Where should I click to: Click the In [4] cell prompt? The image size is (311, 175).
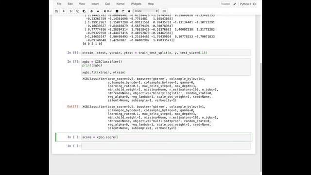click(x=73, y=53)
